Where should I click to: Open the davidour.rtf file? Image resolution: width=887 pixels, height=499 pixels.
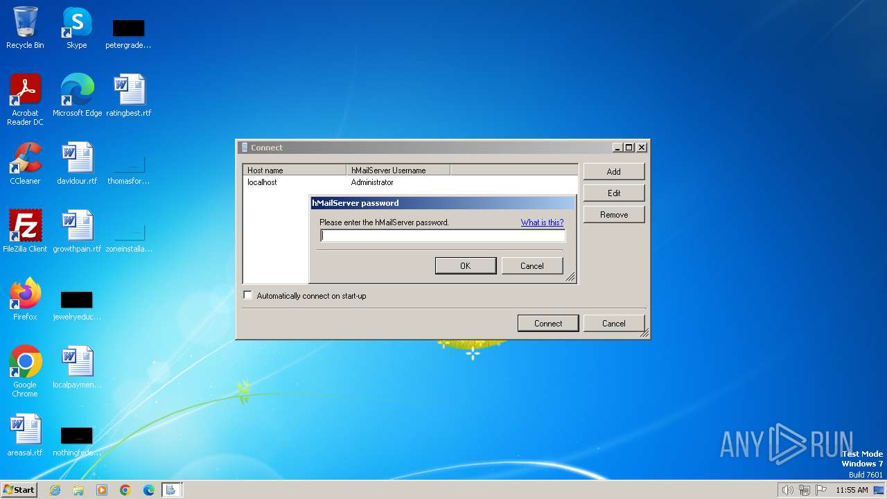click(x=77, y=164)
